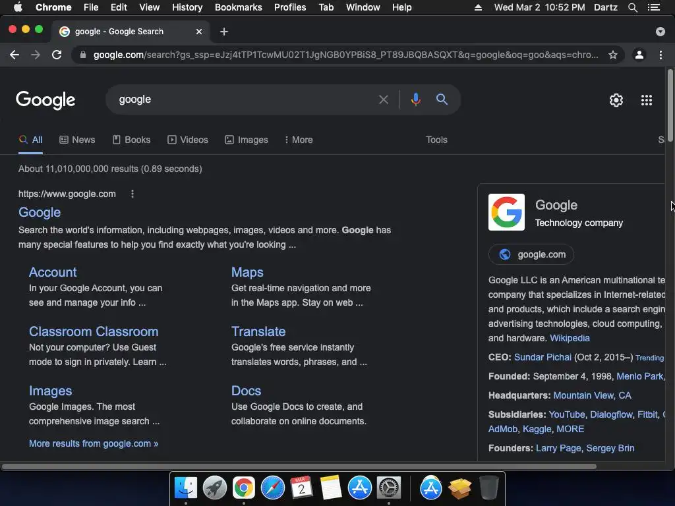The image size is (675, 506).
Task: Click More results from google.com
Action: tap(94, 443)
